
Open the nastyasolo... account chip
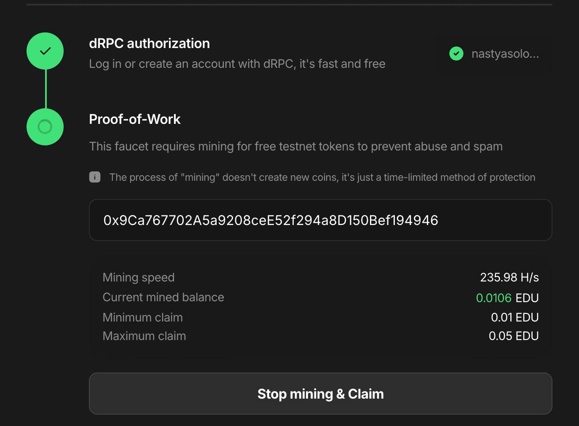pos(494,54)
